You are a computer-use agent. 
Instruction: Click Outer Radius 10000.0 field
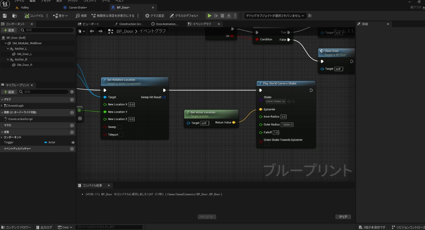coord(287,125)
